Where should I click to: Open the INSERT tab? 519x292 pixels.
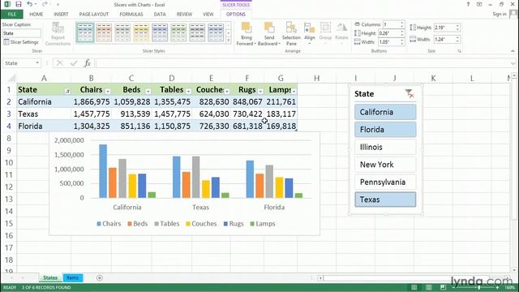[61, 15]
